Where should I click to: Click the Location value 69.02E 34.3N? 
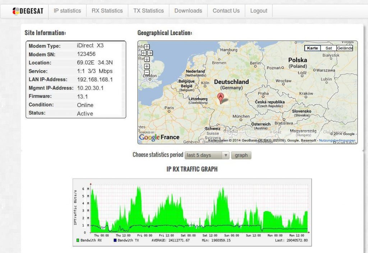[95, 62]
